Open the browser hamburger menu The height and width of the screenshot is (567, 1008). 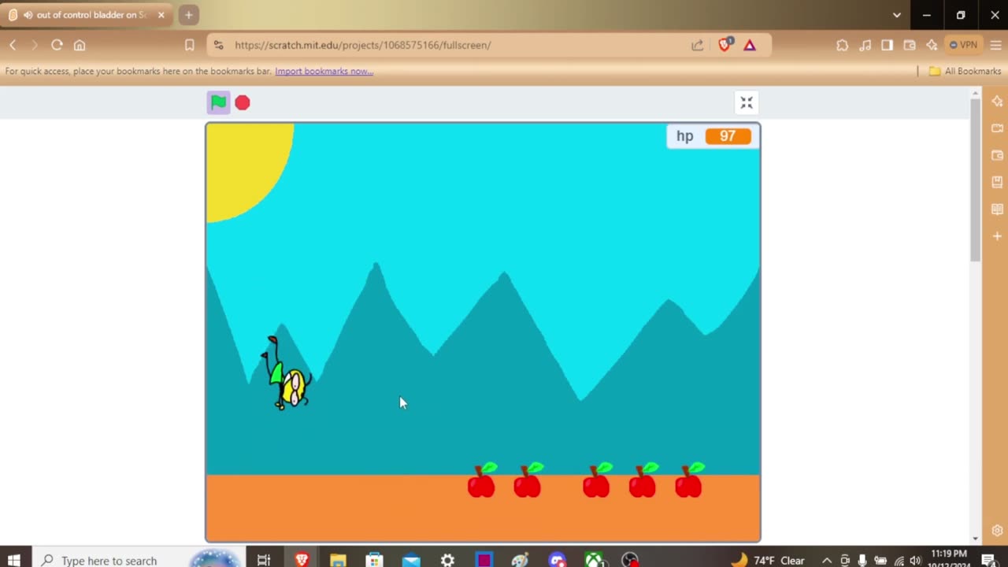(x=995, y=45)
